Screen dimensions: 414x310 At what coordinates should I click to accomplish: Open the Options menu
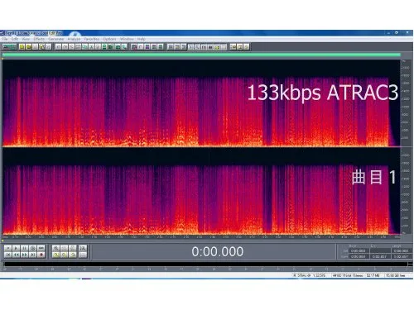(109, 39)
